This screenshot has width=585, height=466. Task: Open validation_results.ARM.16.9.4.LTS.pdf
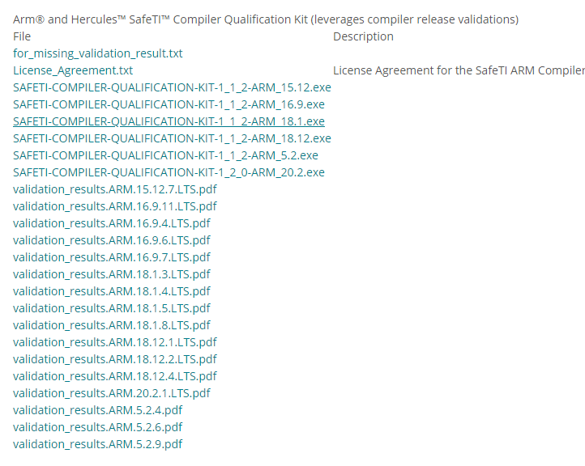coord(112,223)
